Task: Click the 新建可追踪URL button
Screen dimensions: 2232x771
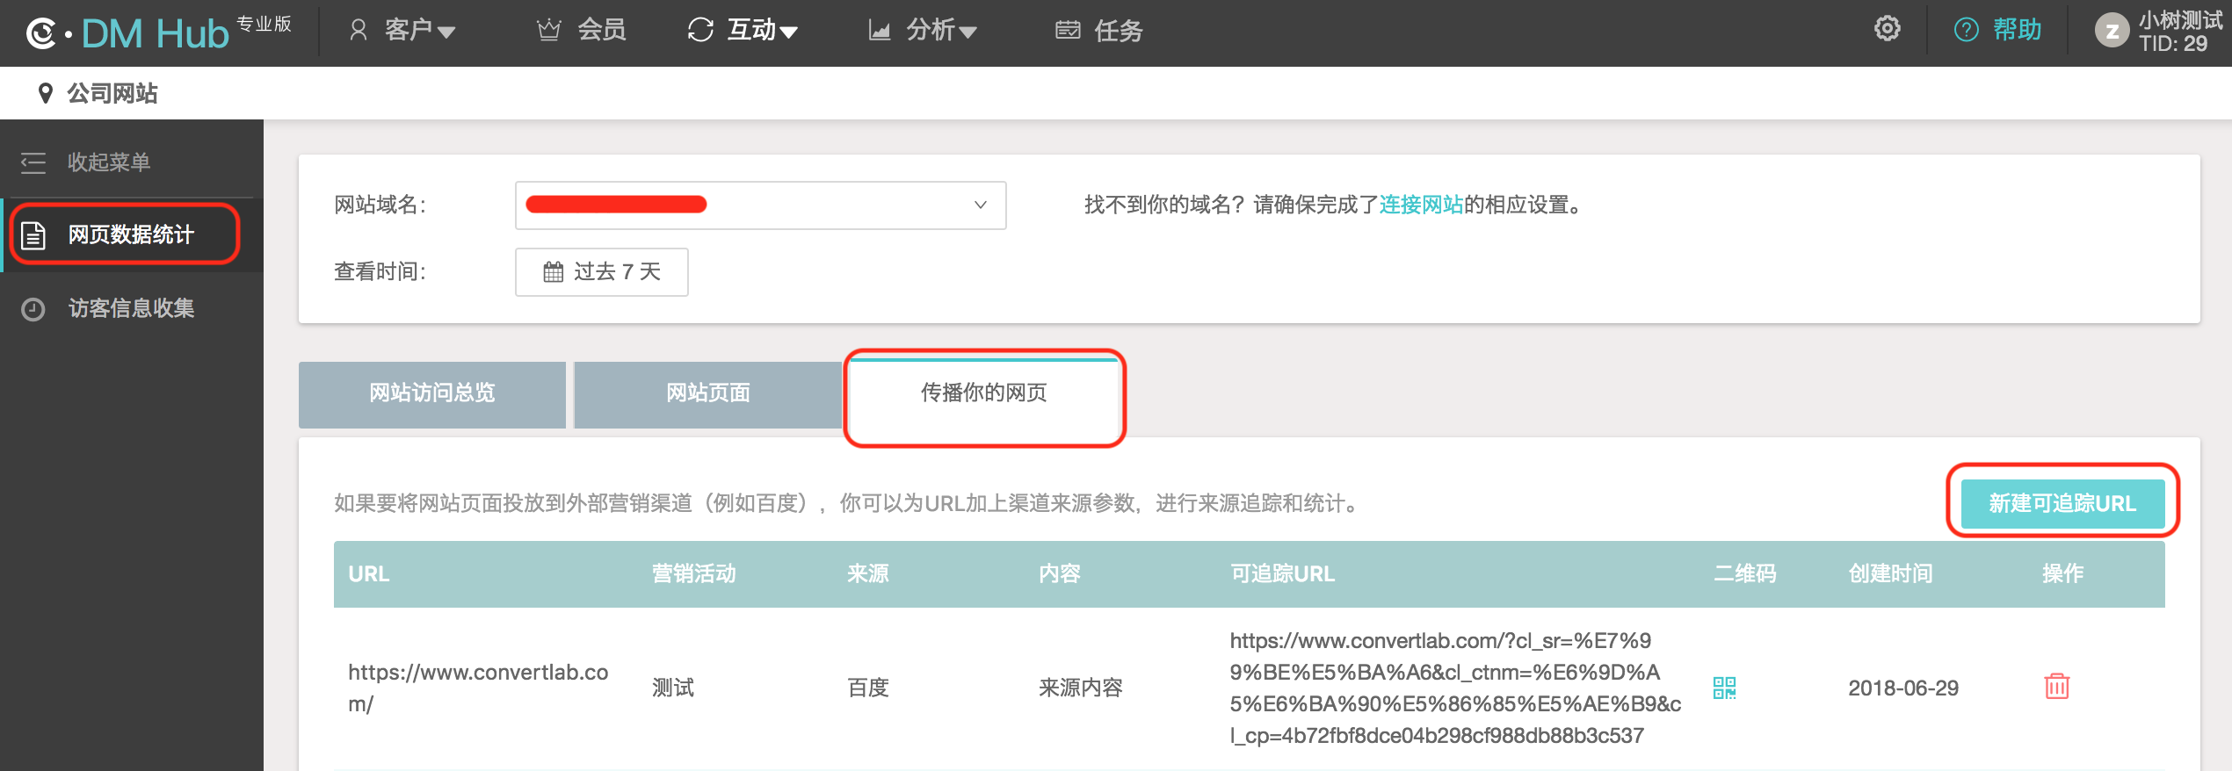Action: click(2062, 503)
